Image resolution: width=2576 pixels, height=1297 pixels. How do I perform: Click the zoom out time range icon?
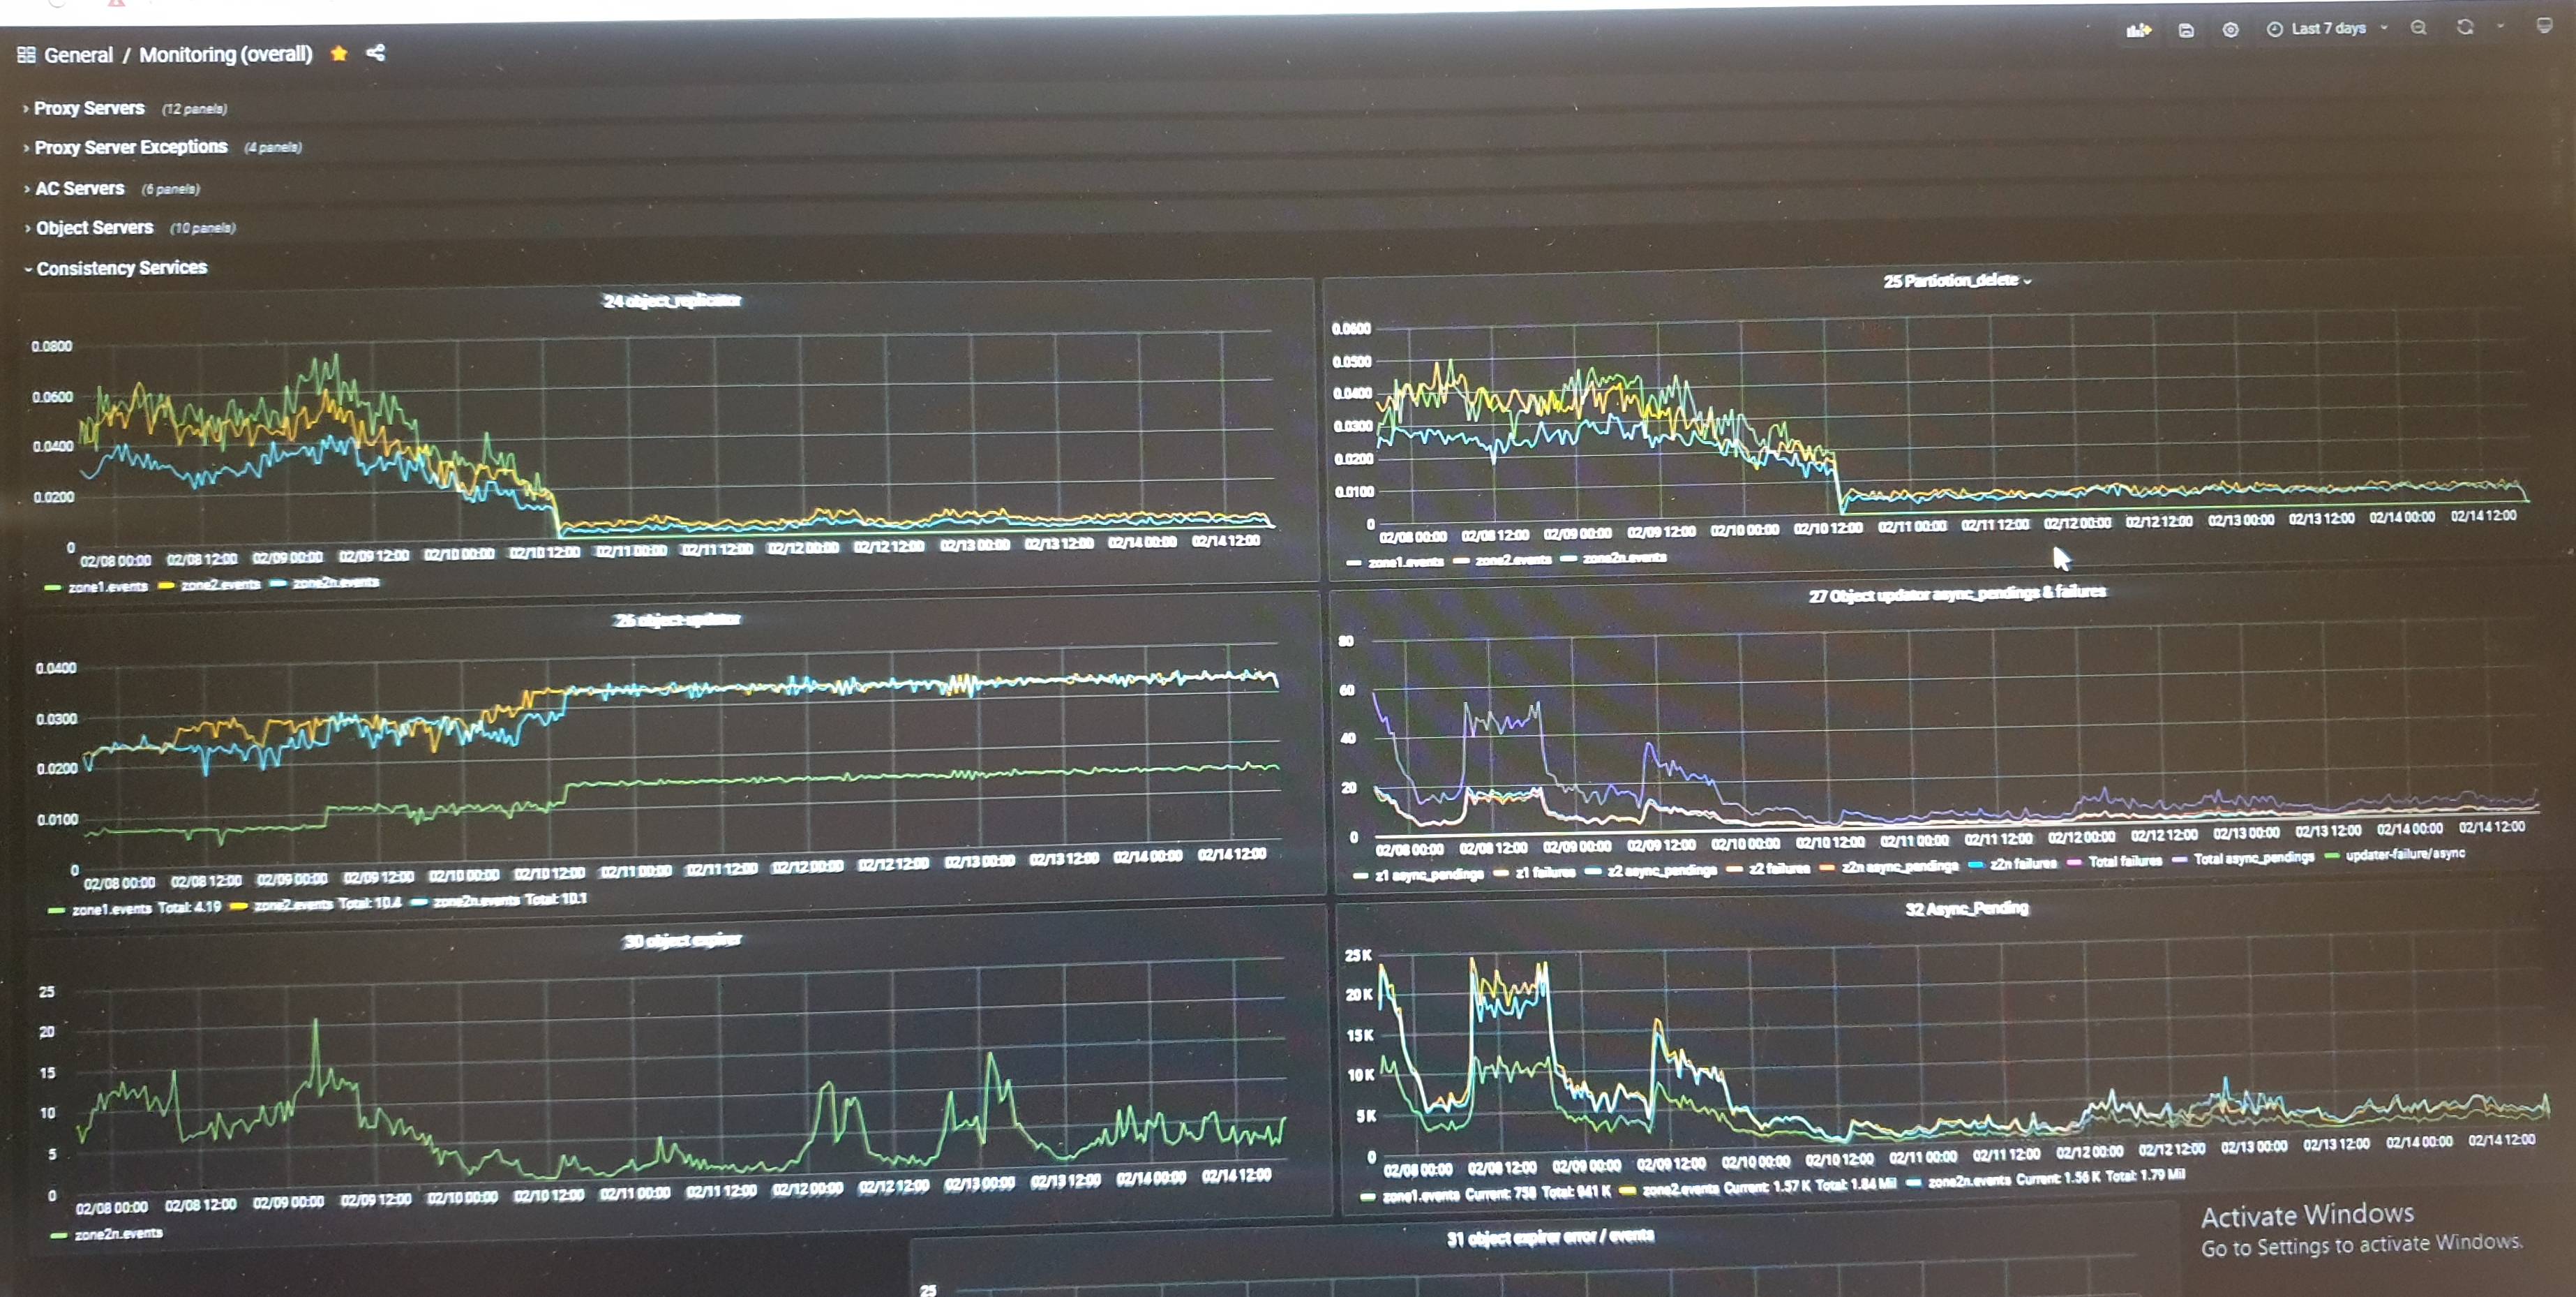tap(2418, 28)
